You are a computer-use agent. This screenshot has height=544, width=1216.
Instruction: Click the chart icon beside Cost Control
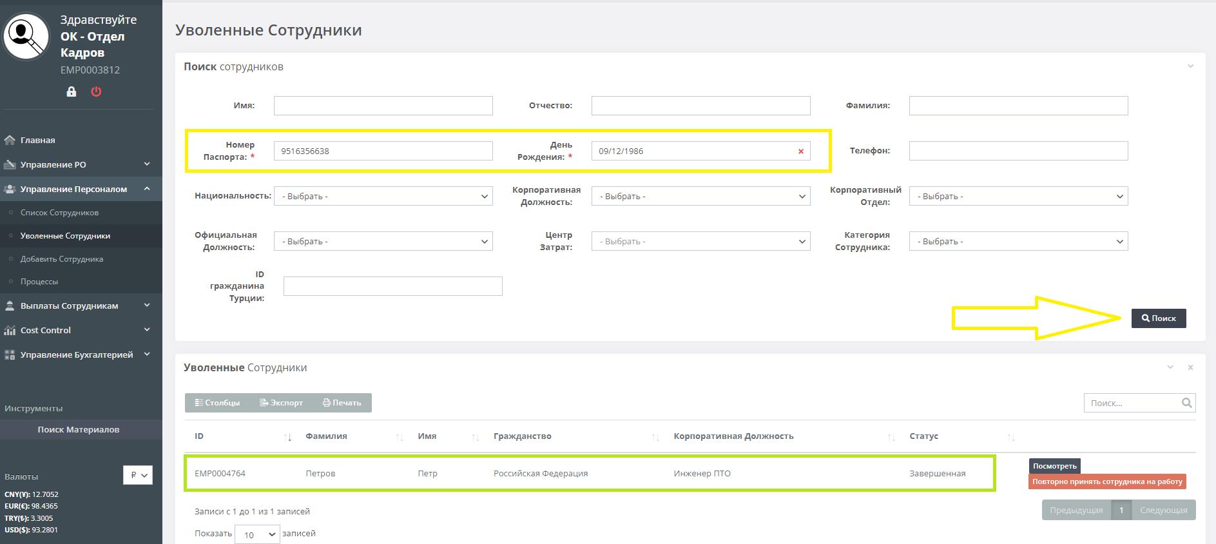pyautogui.click(x=10, y=330)
